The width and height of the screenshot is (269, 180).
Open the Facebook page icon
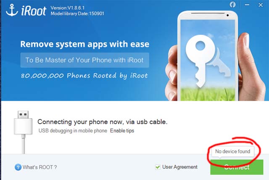[x=232, y=5]
